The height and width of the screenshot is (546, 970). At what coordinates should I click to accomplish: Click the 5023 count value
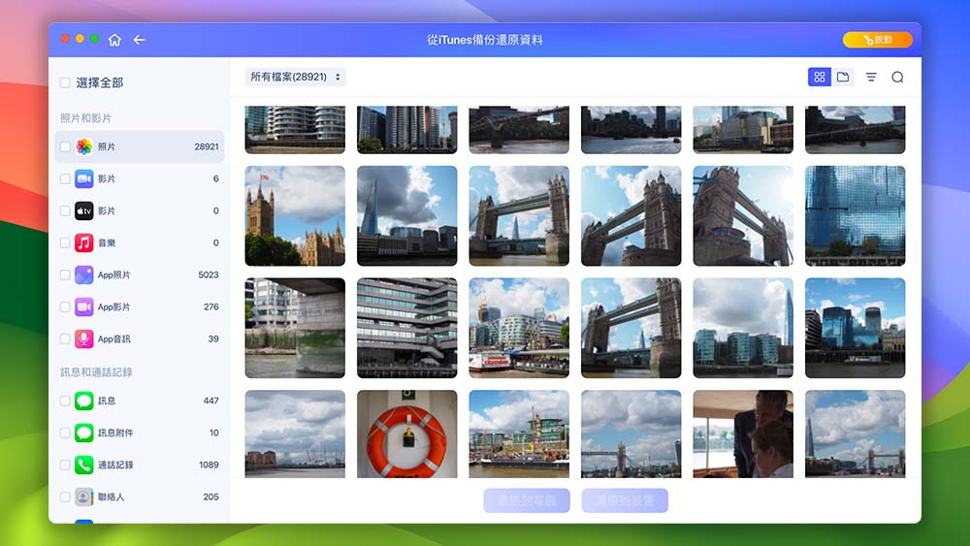coord(209,274)
